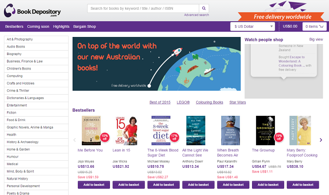The width and height of the screenshot is (329, 195).
Task: Select Home & Garden category
Action: 37,150
